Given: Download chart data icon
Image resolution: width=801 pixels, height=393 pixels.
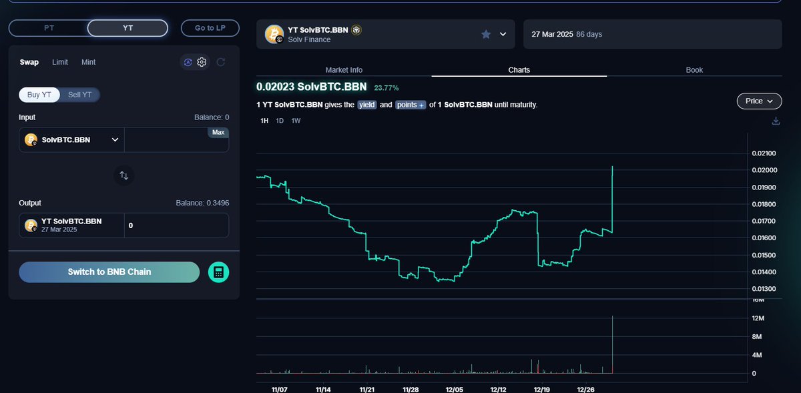Looking at the screenshot, I should click(x=776, y=121).
